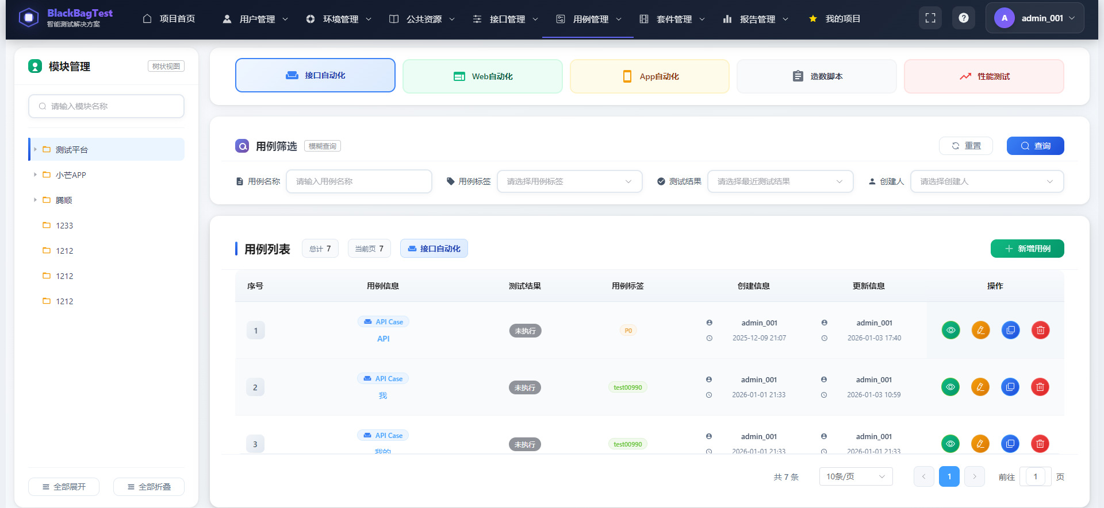
Task: View case in row 3 (eye icon)
Action: coord(950,444)
